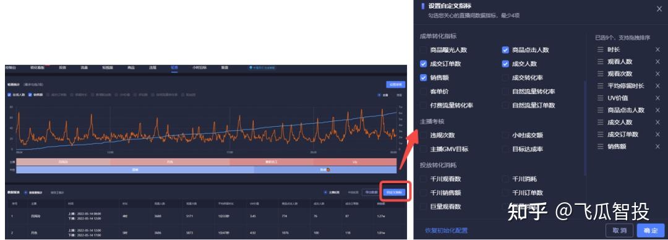
Task: Click the 导出数据 button in the dashboard
Action: pos(370,193)
